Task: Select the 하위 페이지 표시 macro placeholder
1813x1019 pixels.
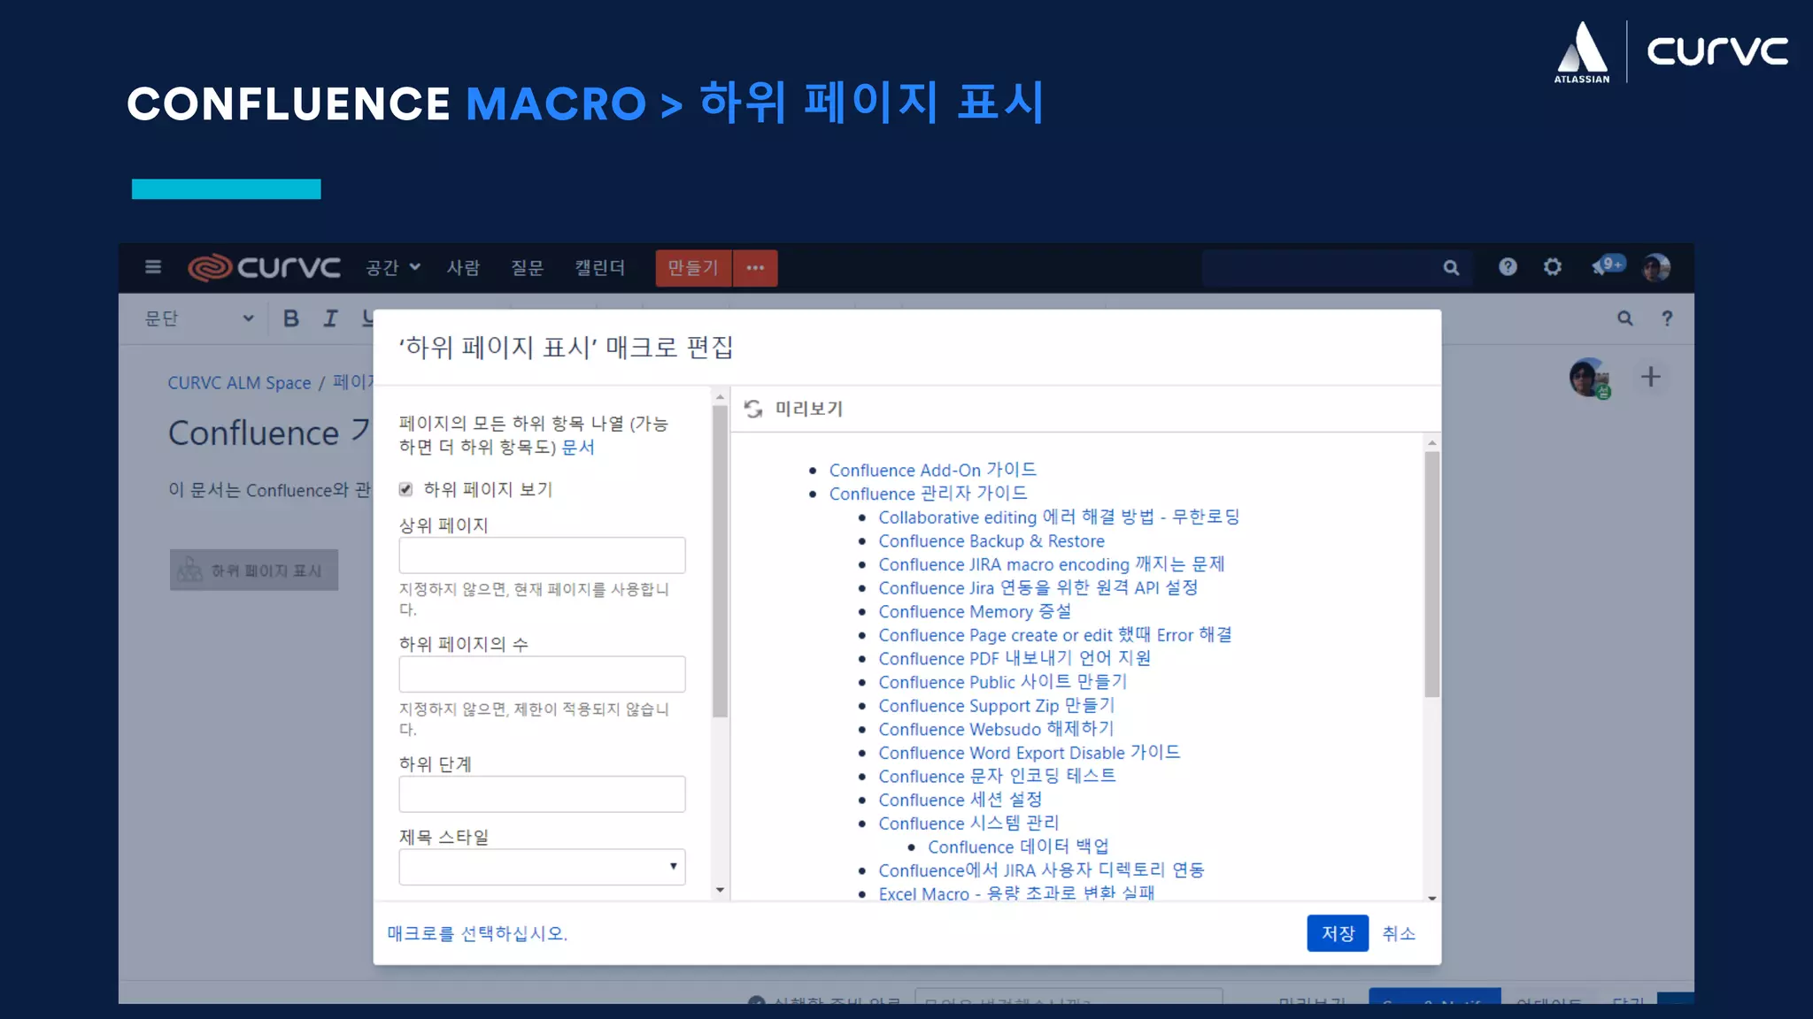Action: point(254,571)
